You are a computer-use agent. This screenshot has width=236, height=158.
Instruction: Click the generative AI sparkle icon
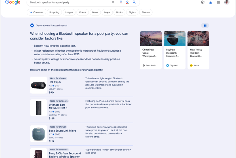coord(32,25)
